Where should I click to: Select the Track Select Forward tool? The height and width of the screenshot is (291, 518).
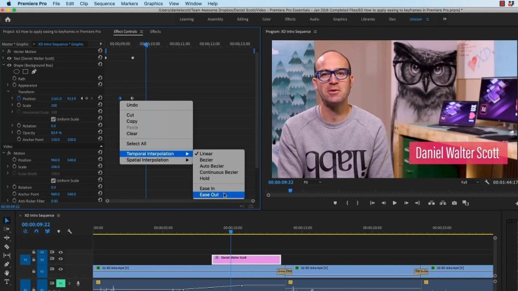[x=6, y=229]
